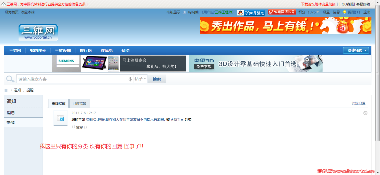This screenshot has height=175, width=380.
Task: Click the block/ignore icon on the reminder
Action: (x=365, y=113)
